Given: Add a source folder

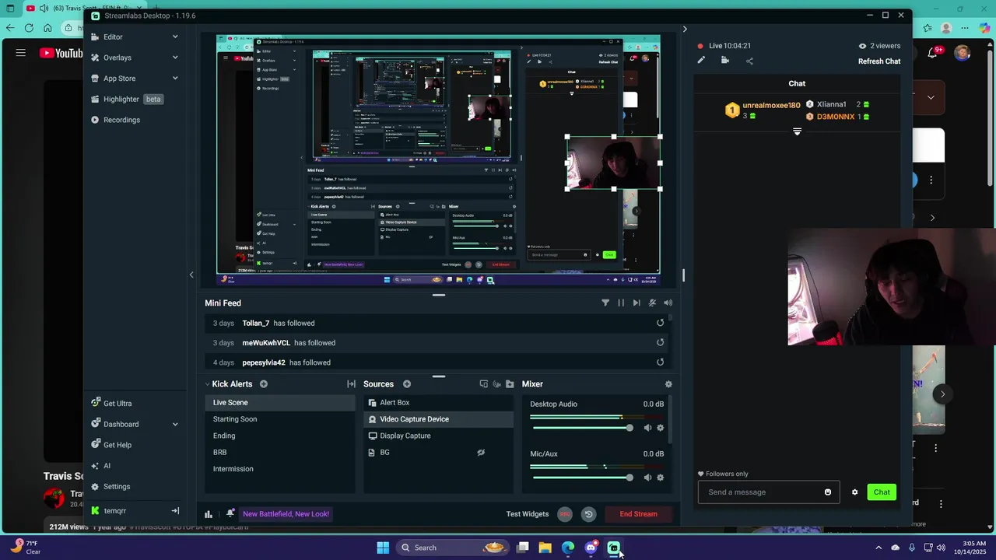Looking at the screenshot, I should 510,384.
